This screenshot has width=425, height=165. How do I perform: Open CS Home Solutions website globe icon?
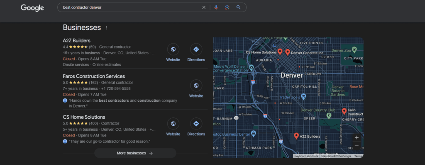pos(173,124)
